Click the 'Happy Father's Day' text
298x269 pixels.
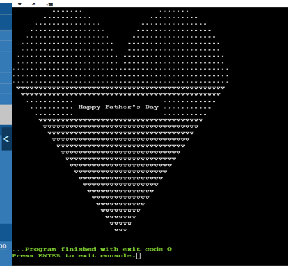118,107
